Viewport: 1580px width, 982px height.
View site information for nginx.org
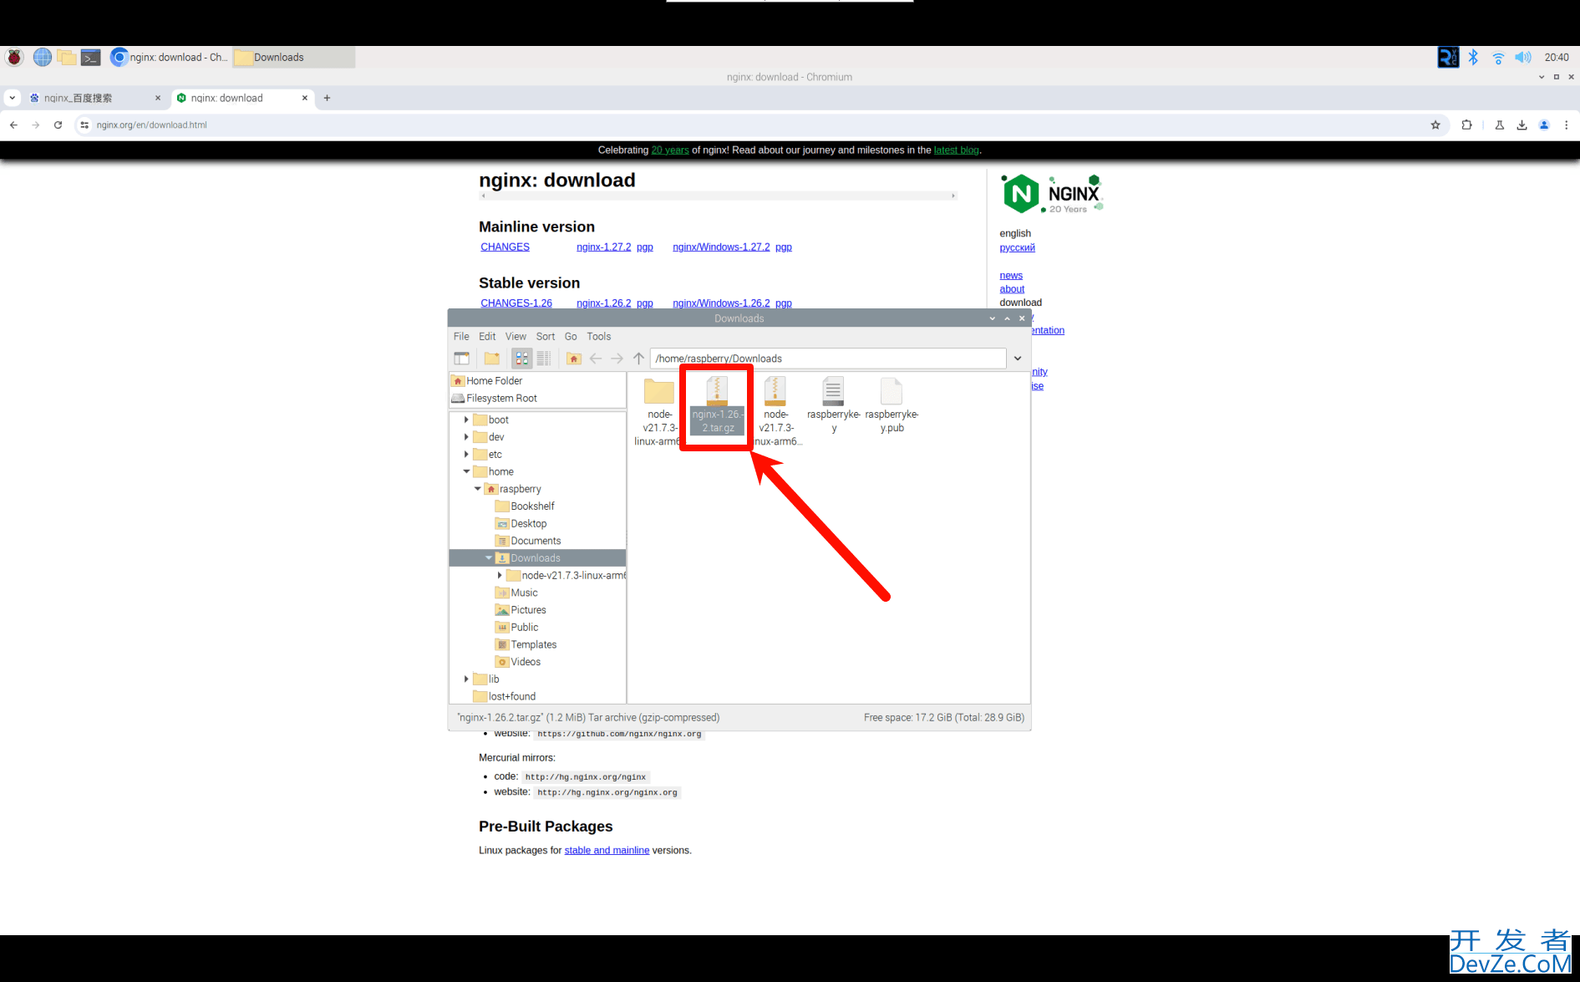(x=84, y=125)
